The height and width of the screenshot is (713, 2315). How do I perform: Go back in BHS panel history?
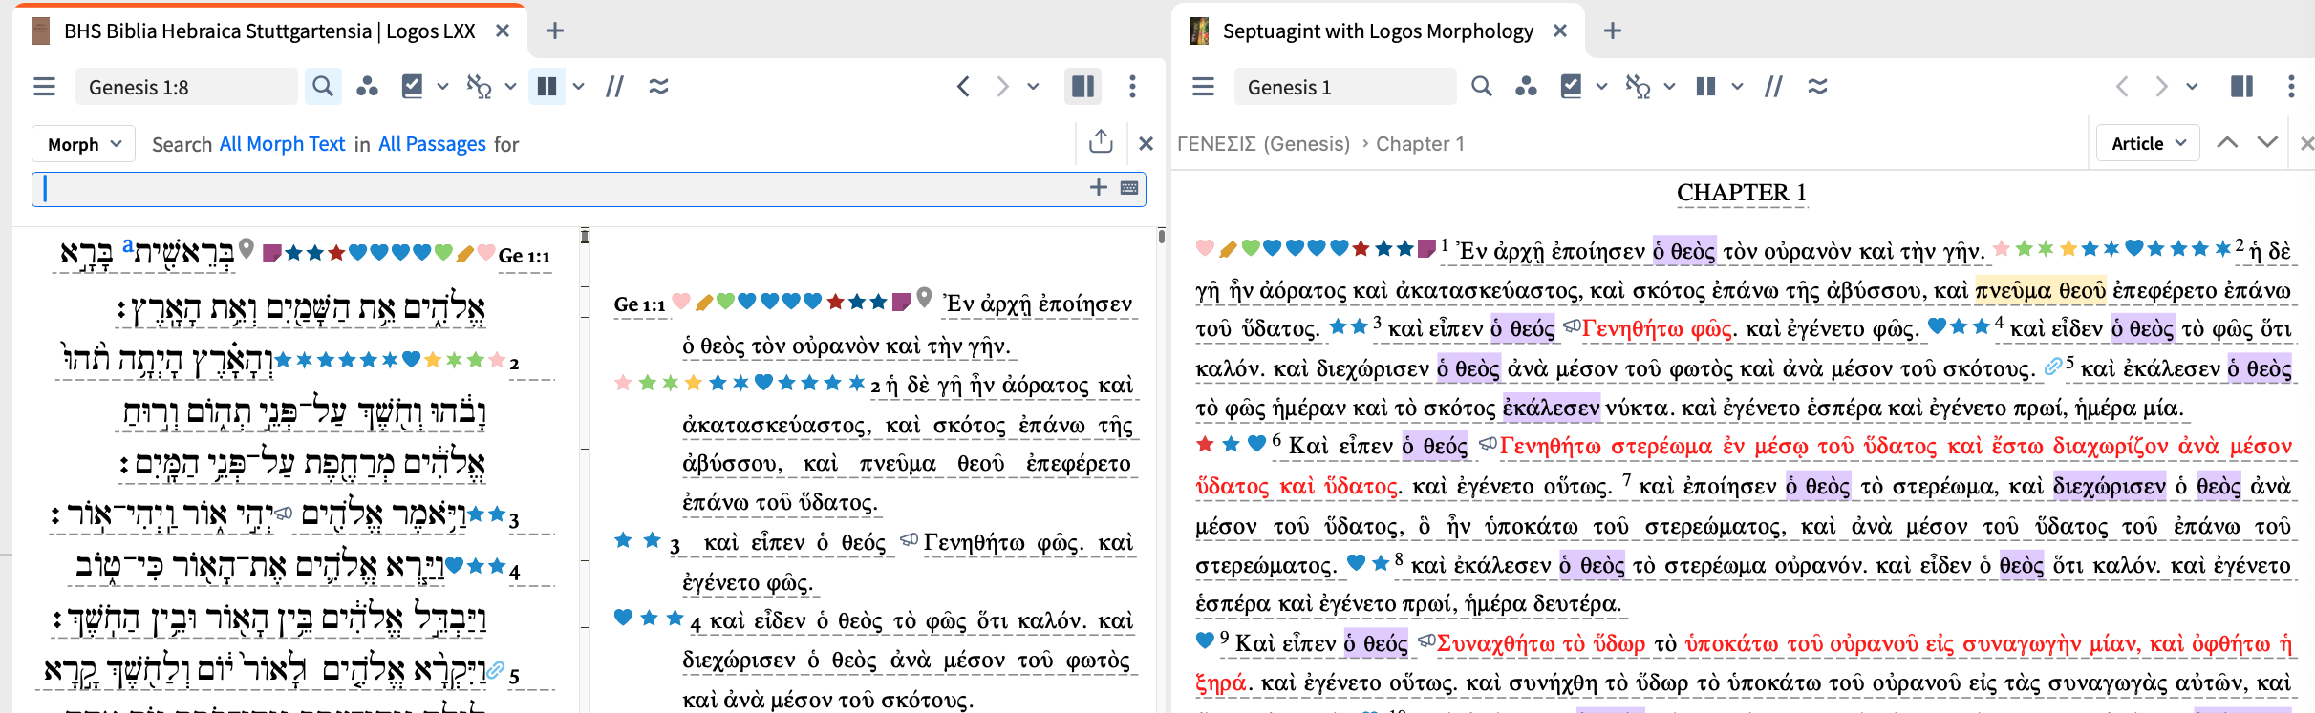963,87
